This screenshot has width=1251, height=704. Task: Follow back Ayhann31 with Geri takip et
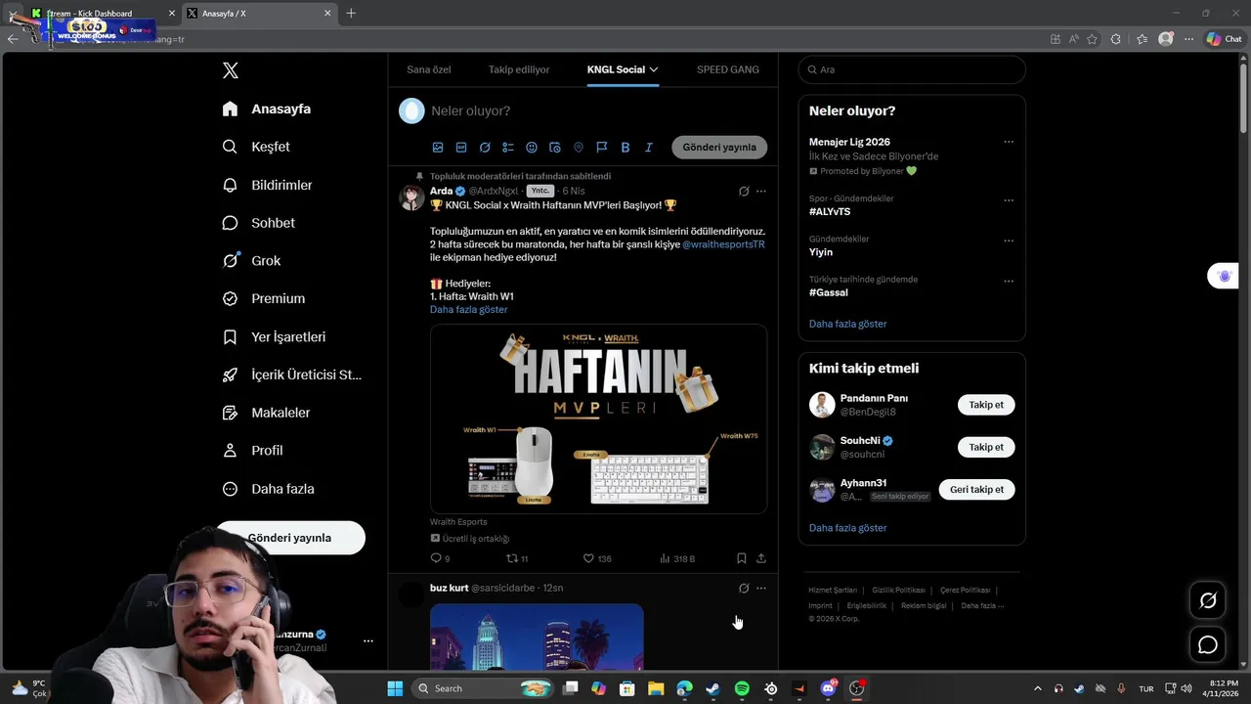coord(977,490)
